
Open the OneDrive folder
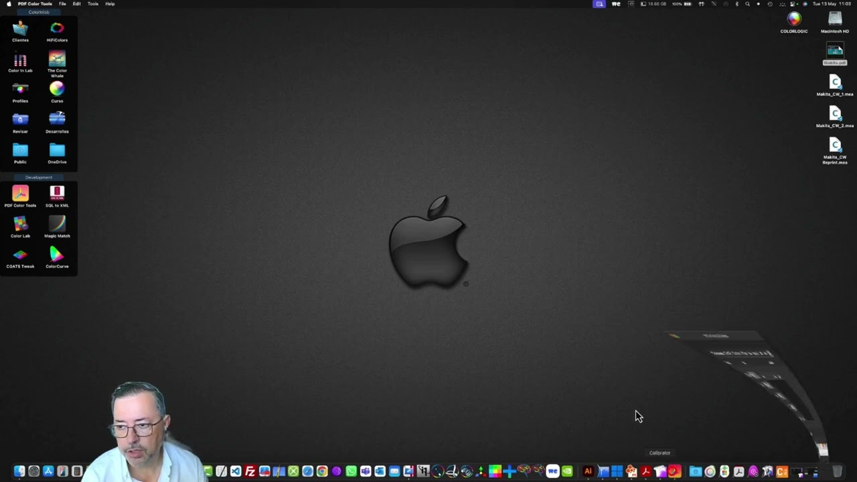[x=57, y=153]
